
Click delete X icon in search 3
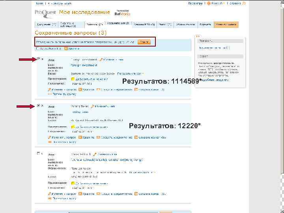click(x=80, y=90)
